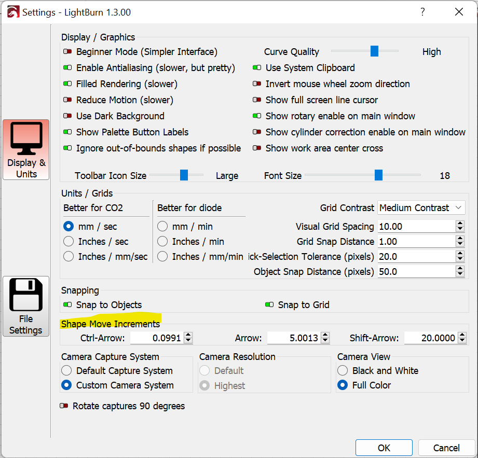The image size is (478, 458).
Task: Decrease Grid Snap Distance with down arrow
Action: pyautogui.click(x=460, y=244)
